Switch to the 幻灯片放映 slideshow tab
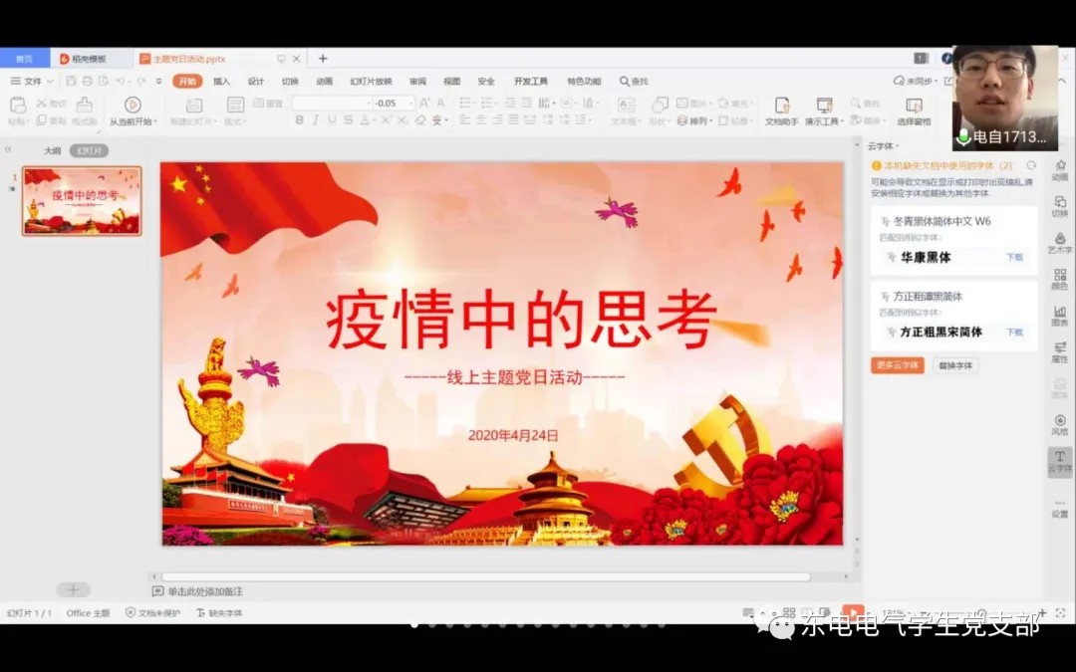The image size is (1076, 672). pos(371,82)
